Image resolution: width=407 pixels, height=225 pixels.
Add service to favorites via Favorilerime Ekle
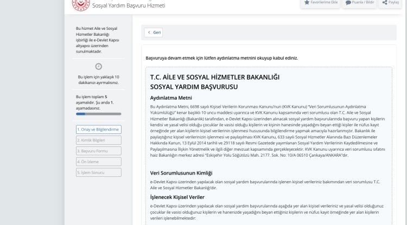click(x=320, y=3)
